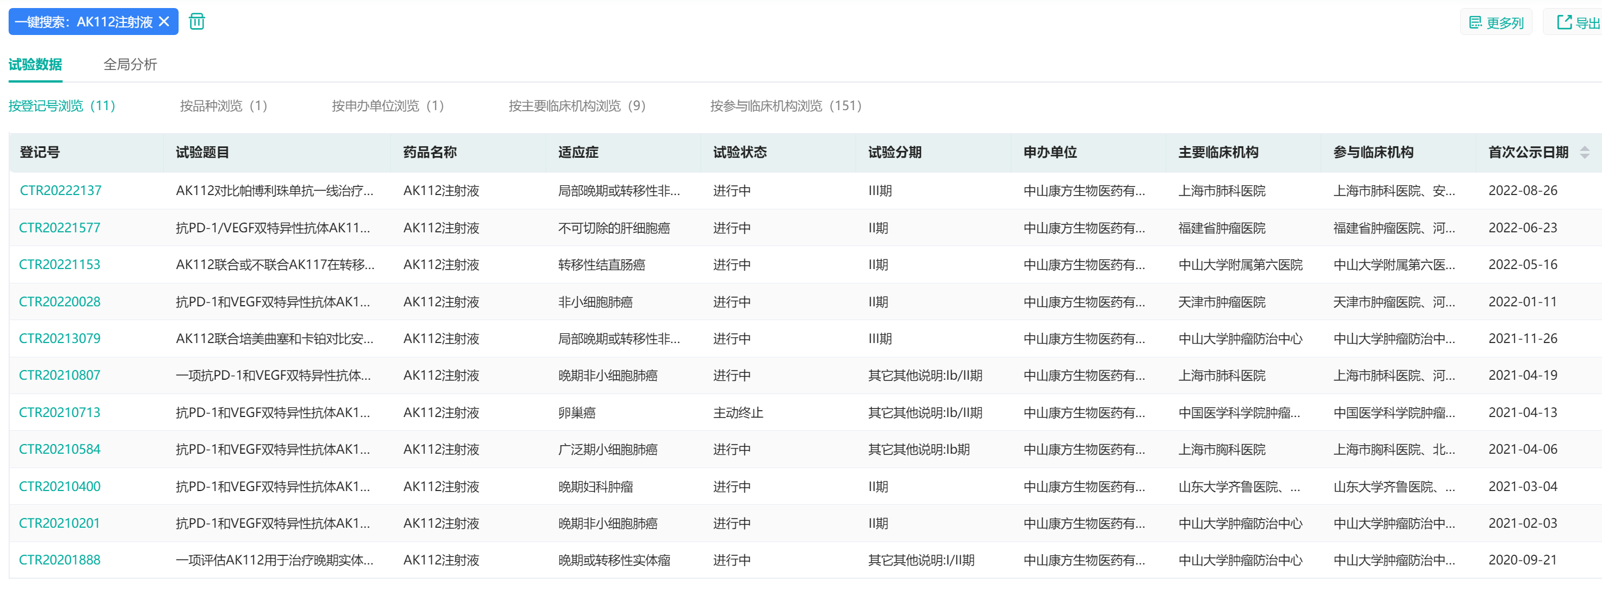Click the date 2022-08-26
This screenshot has height=592, width=1602.
pyautogui.click(x=1523, y=190)
